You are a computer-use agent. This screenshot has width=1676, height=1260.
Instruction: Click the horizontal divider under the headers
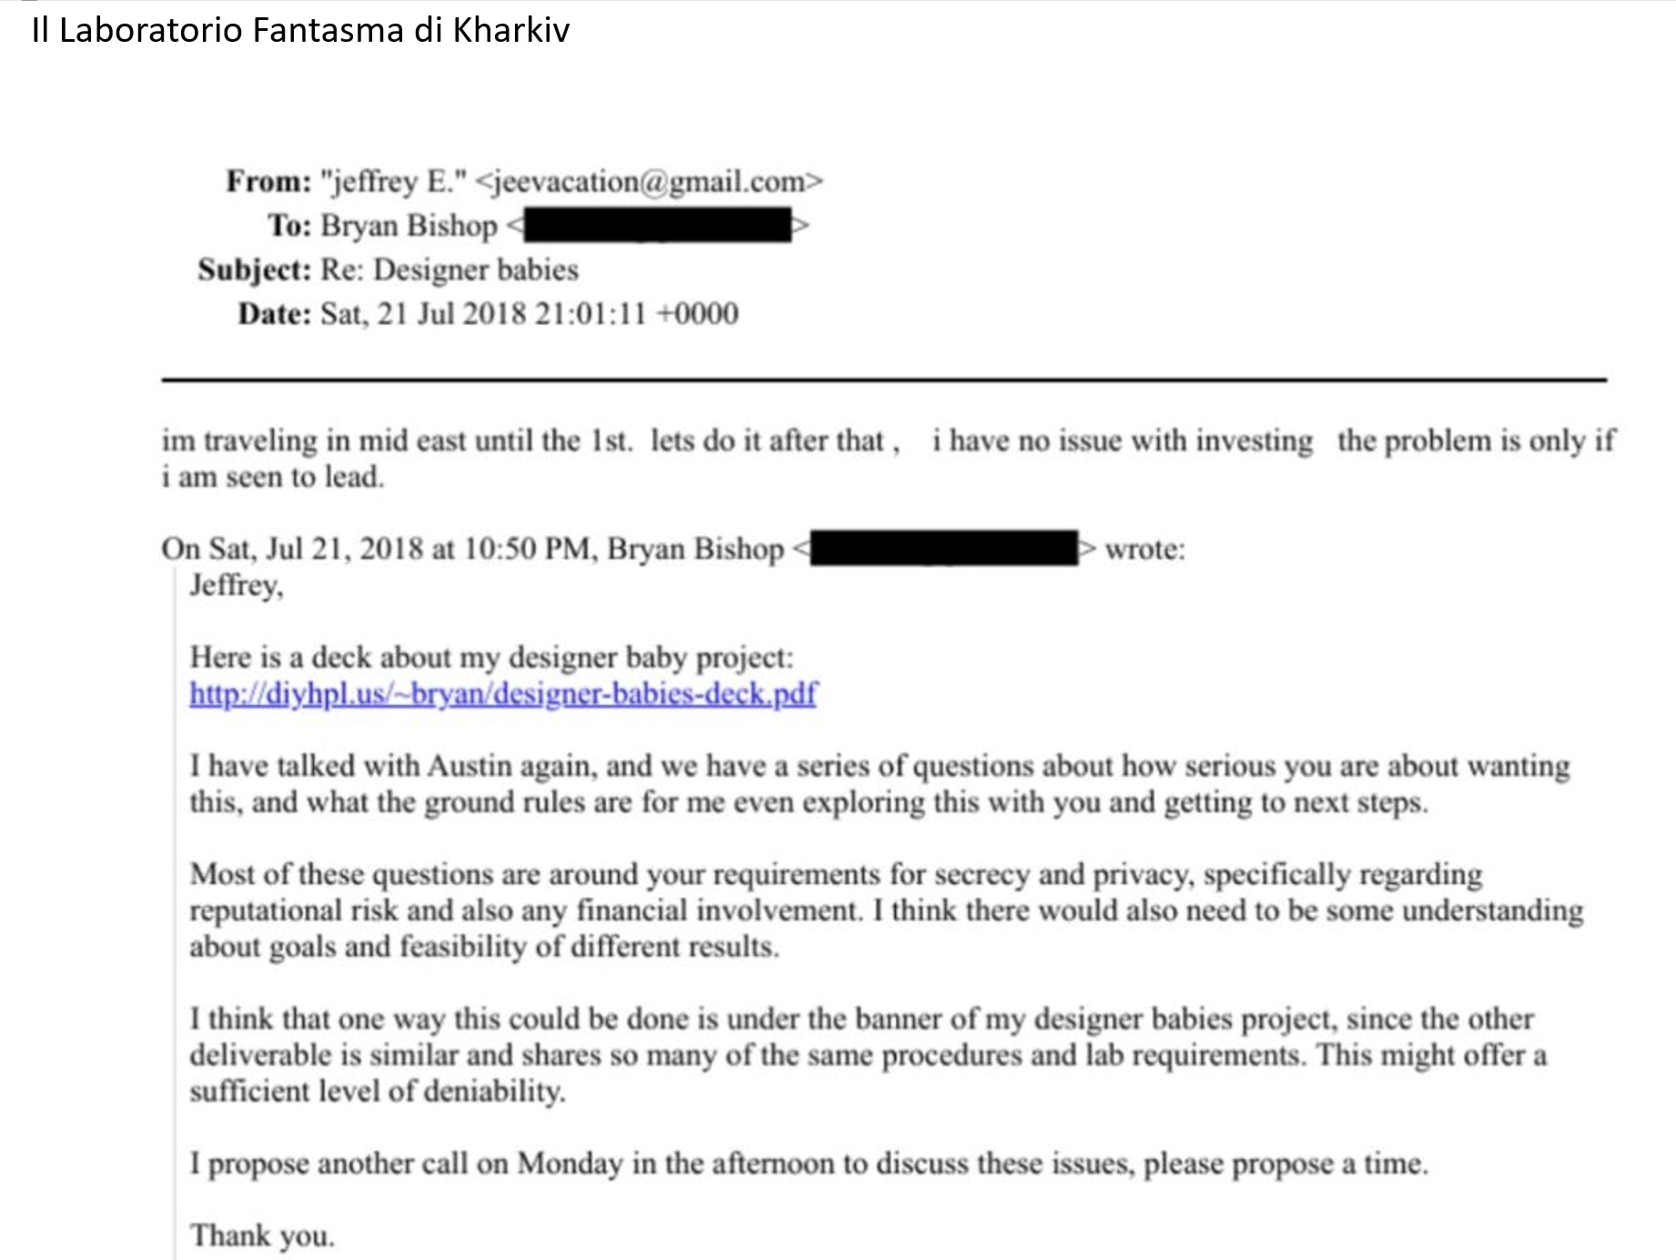point(883,379)
